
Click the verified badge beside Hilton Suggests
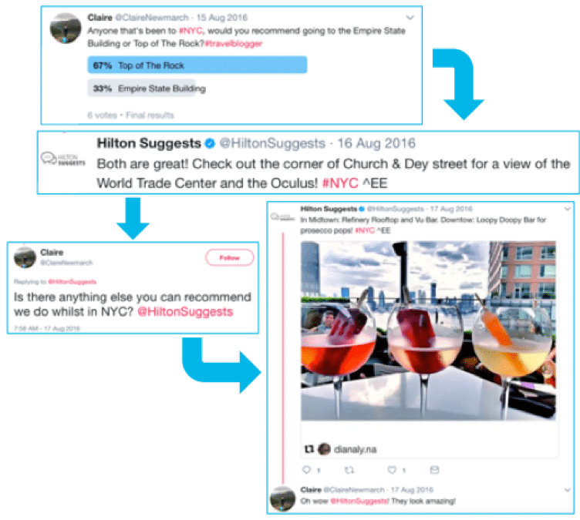tap(210, 143)
